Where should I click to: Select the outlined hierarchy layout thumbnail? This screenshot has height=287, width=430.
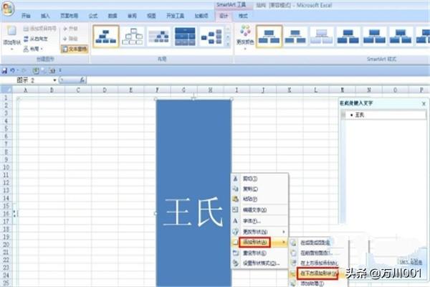133,37
